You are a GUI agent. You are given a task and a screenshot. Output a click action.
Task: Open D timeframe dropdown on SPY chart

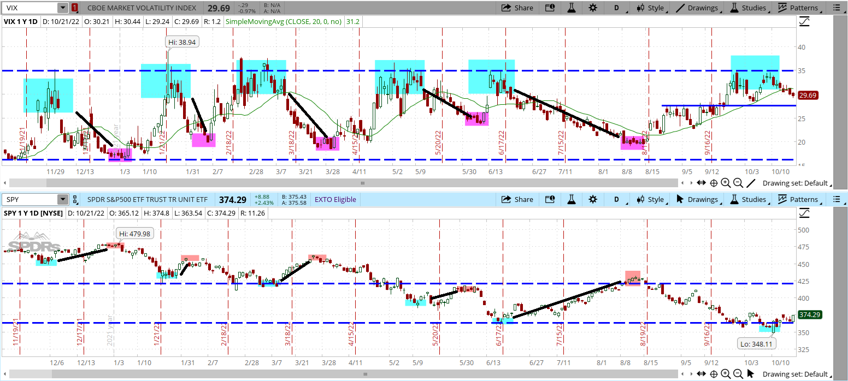616,199
